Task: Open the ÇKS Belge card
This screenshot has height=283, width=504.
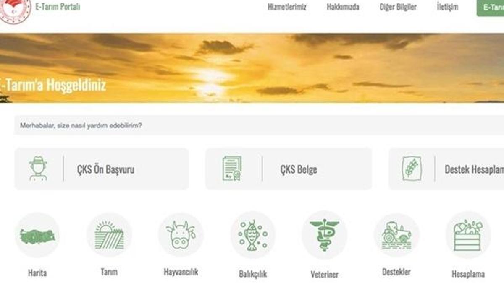Action: [x=289, y=169]
